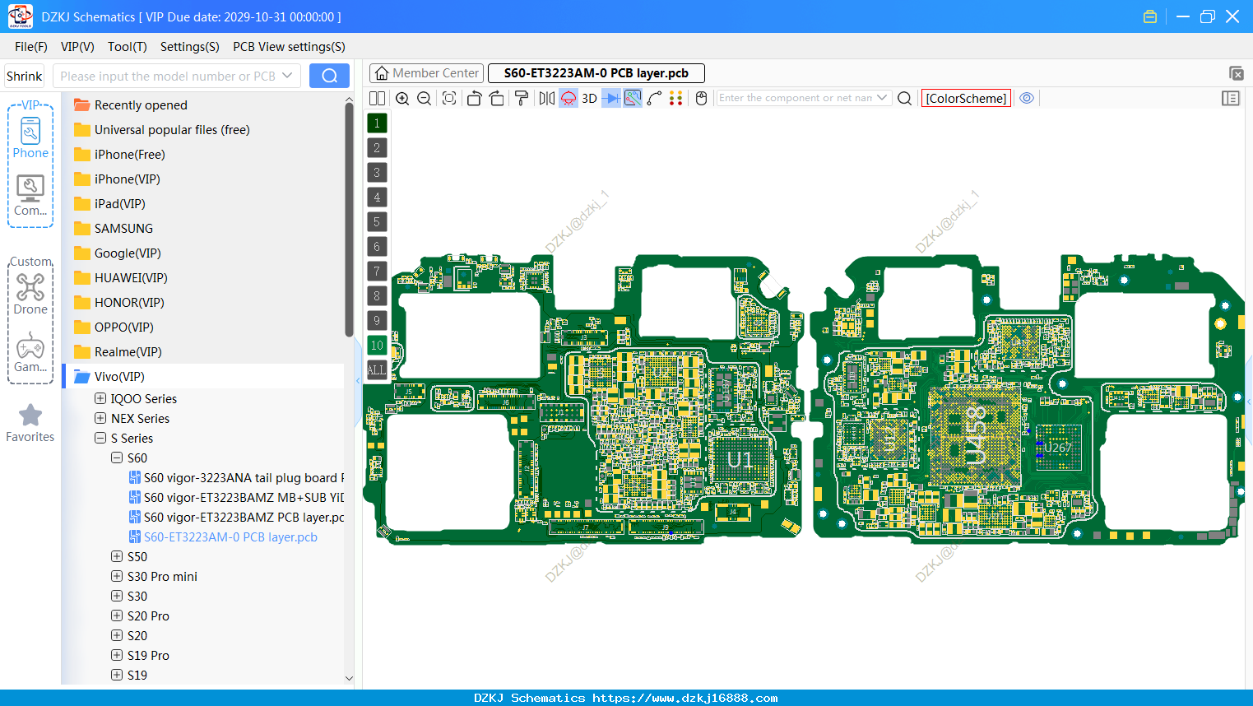Select the paint roller tool
The image size is (1253, 706).
[522, 98]
